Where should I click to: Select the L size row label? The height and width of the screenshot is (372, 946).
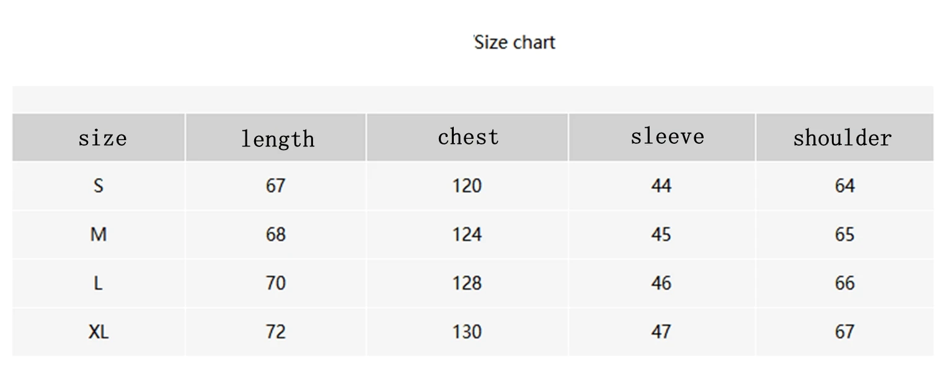tap(98, 283)
